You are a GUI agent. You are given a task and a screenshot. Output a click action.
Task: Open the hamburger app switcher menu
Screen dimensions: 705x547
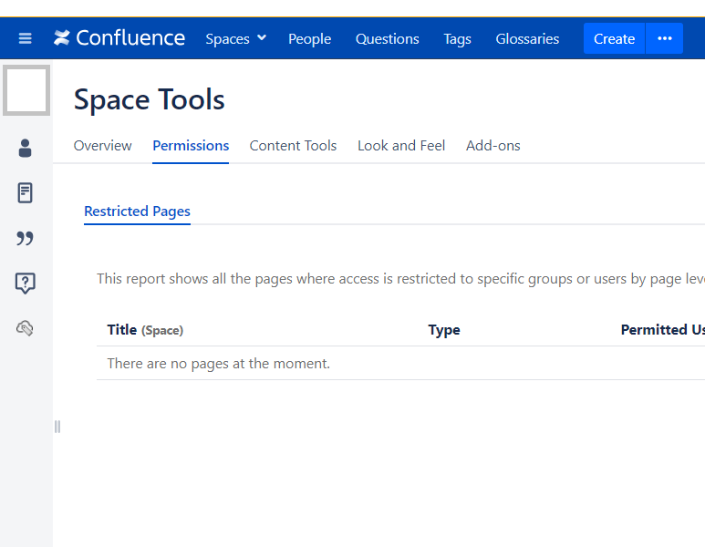pyautogui.click(x=26, y=38)
